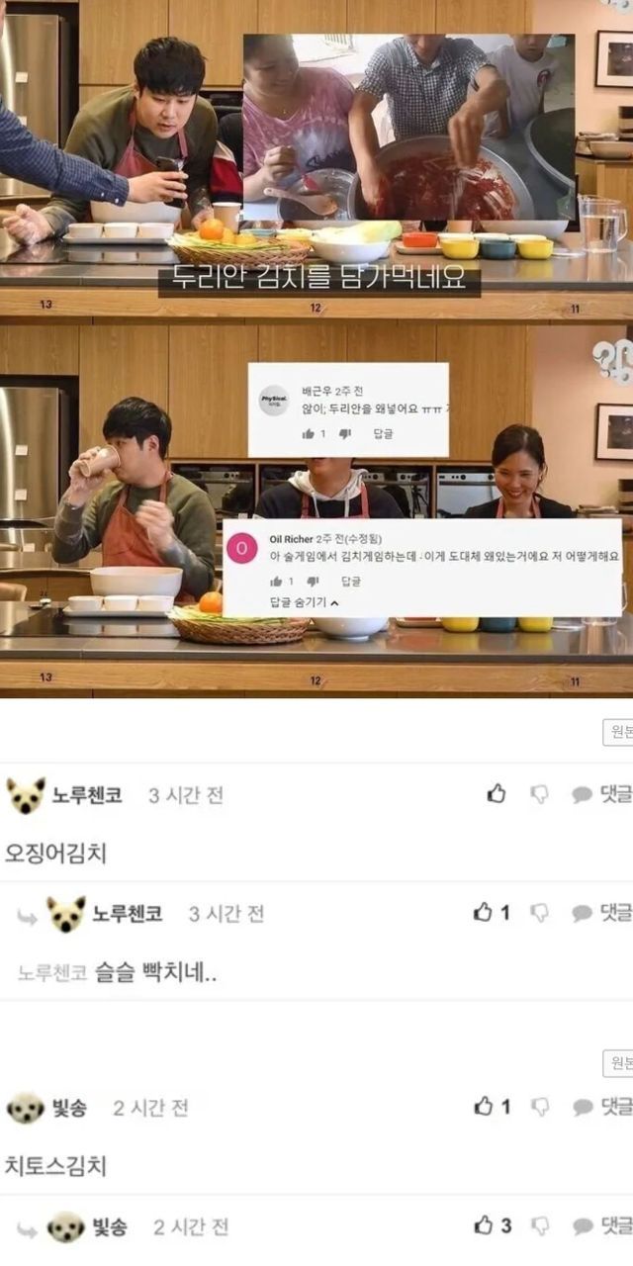Like 빛송's 치토스김치 comment

(484, 1107)
